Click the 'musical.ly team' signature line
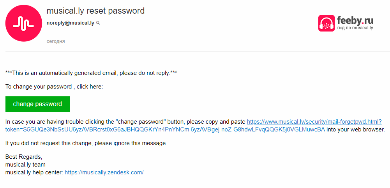The width and height of the screenshot is (390, 188). [25, 165]
